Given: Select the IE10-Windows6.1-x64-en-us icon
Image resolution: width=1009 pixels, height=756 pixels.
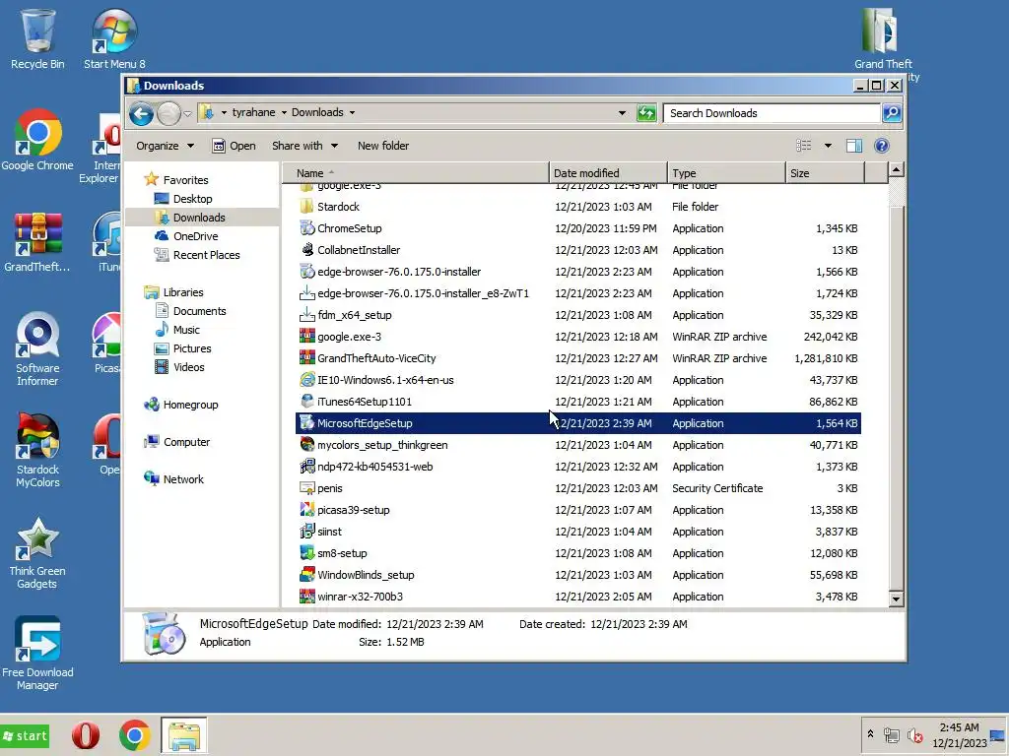Looking at the screenshot, I should [x=307, y=380].
